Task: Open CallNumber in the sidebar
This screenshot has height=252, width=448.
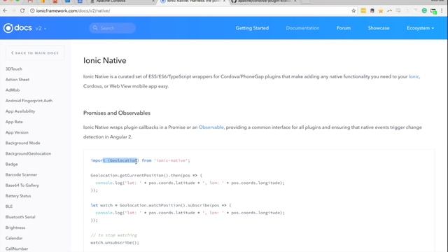Action: click(17, 248)
